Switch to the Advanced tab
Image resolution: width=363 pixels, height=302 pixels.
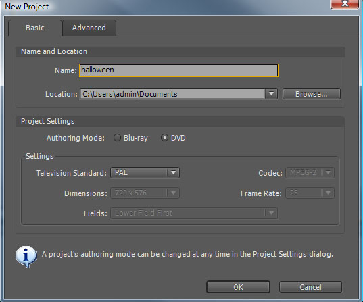89,28
